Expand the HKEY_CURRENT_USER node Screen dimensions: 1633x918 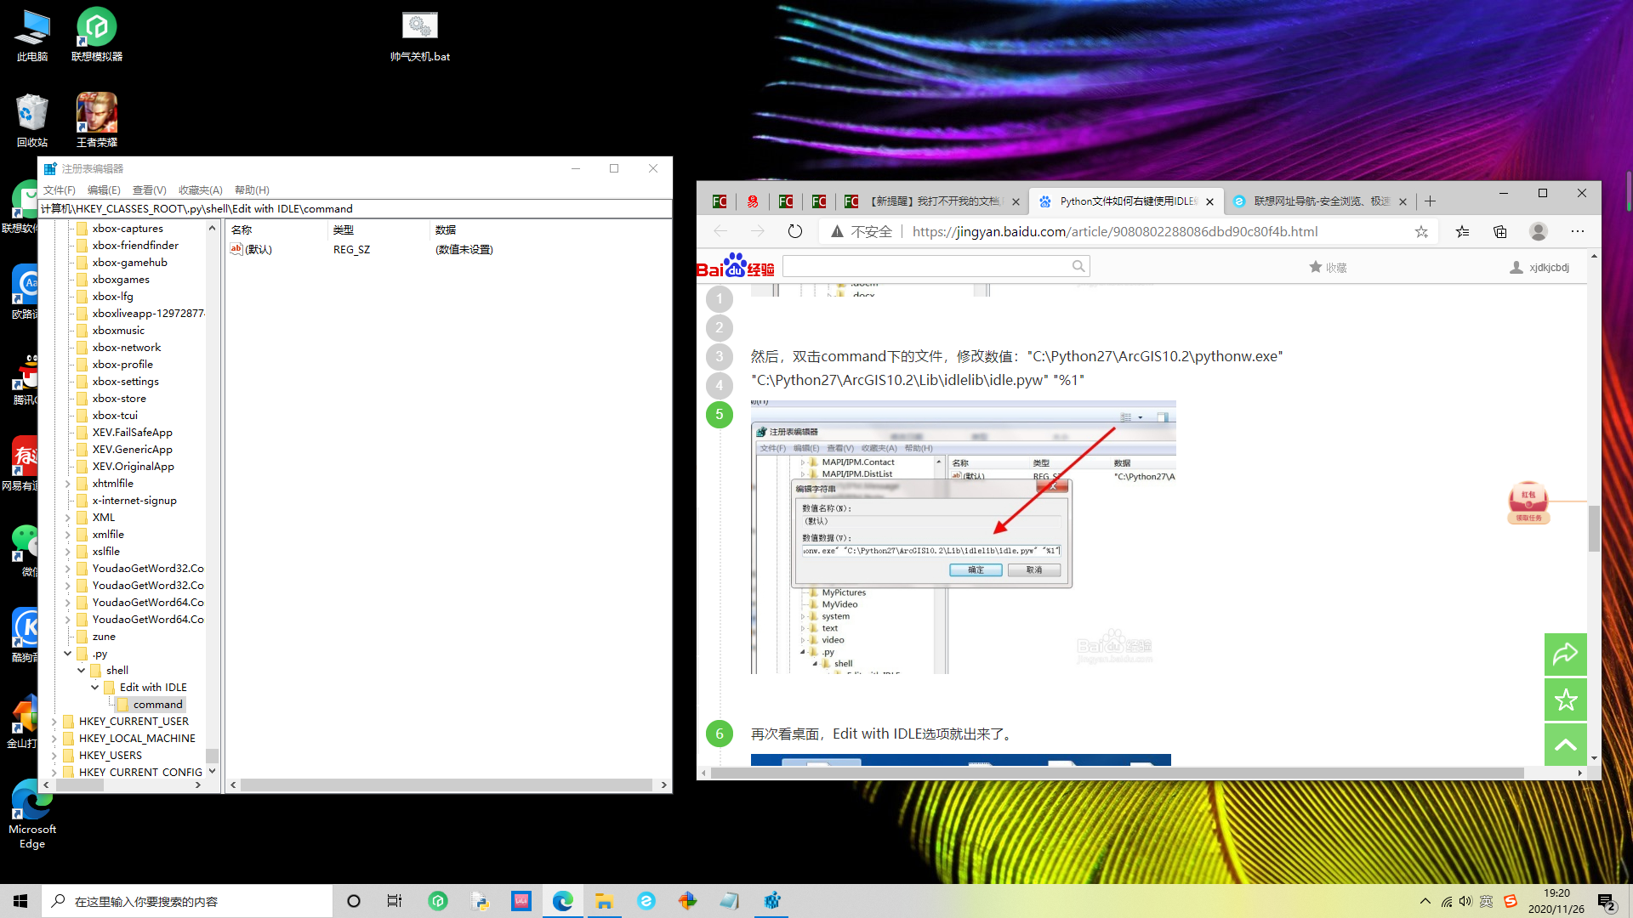click(54, 722)
